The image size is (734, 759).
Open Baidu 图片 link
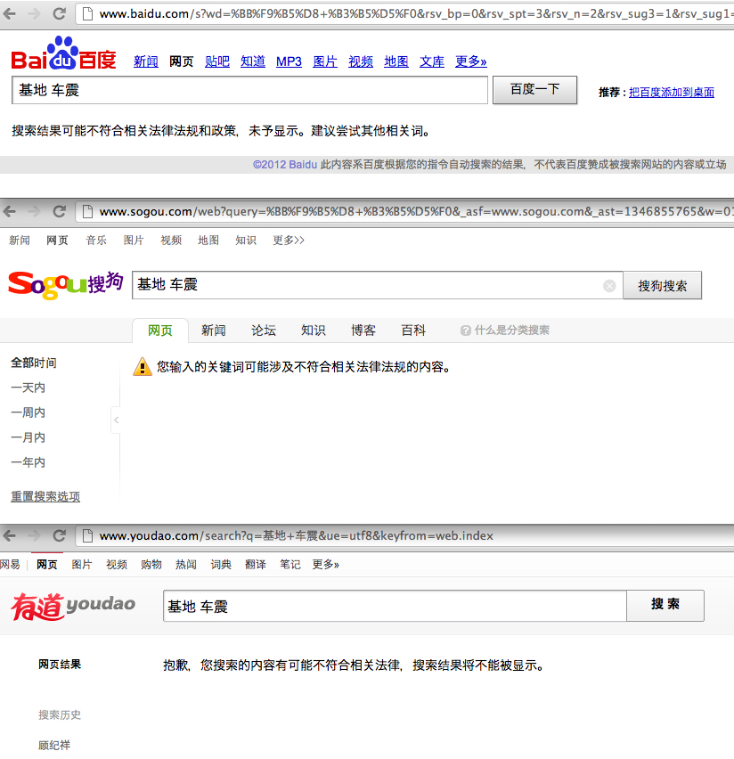point(325,61)
